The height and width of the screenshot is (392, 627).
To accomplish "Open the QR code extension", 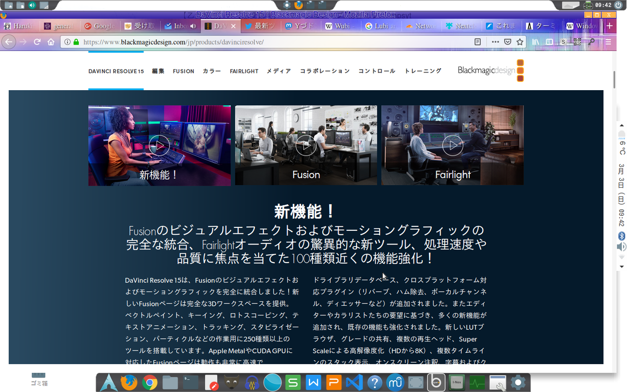I will (x=577, y=42).
